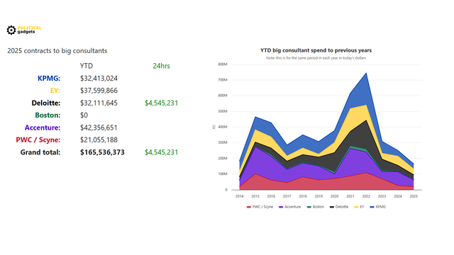Click the 2022 peak of the KPMG area

(x=366, y=73)
